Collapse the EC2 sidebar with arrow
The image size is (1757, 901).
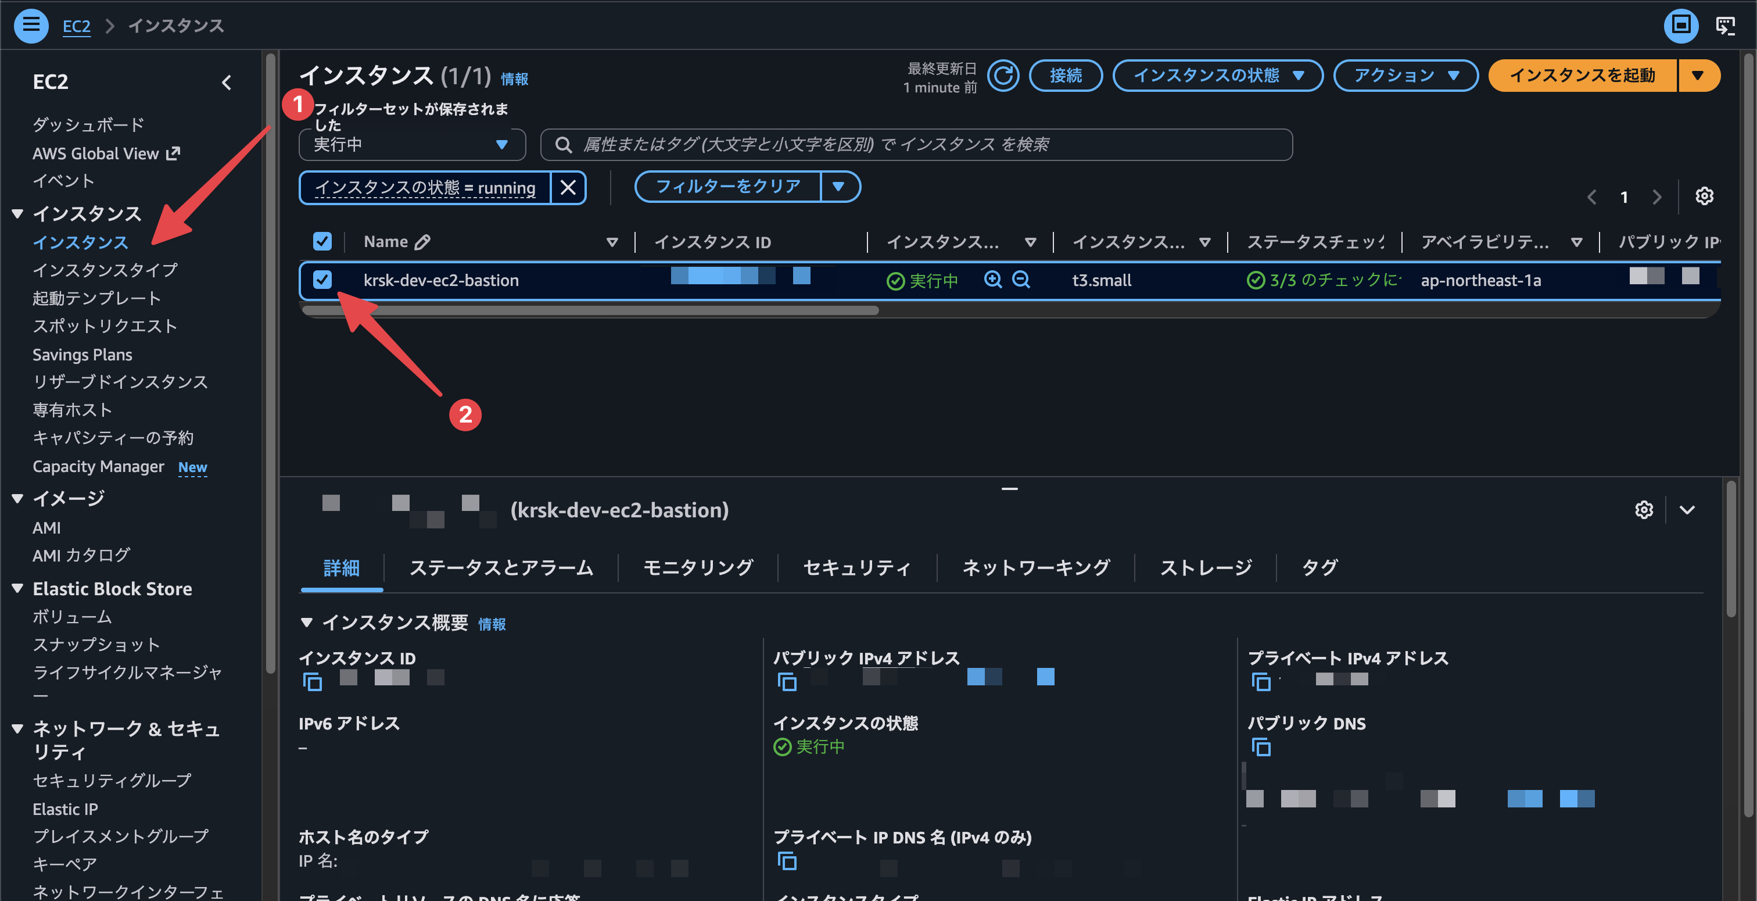[x=227, y=83]
